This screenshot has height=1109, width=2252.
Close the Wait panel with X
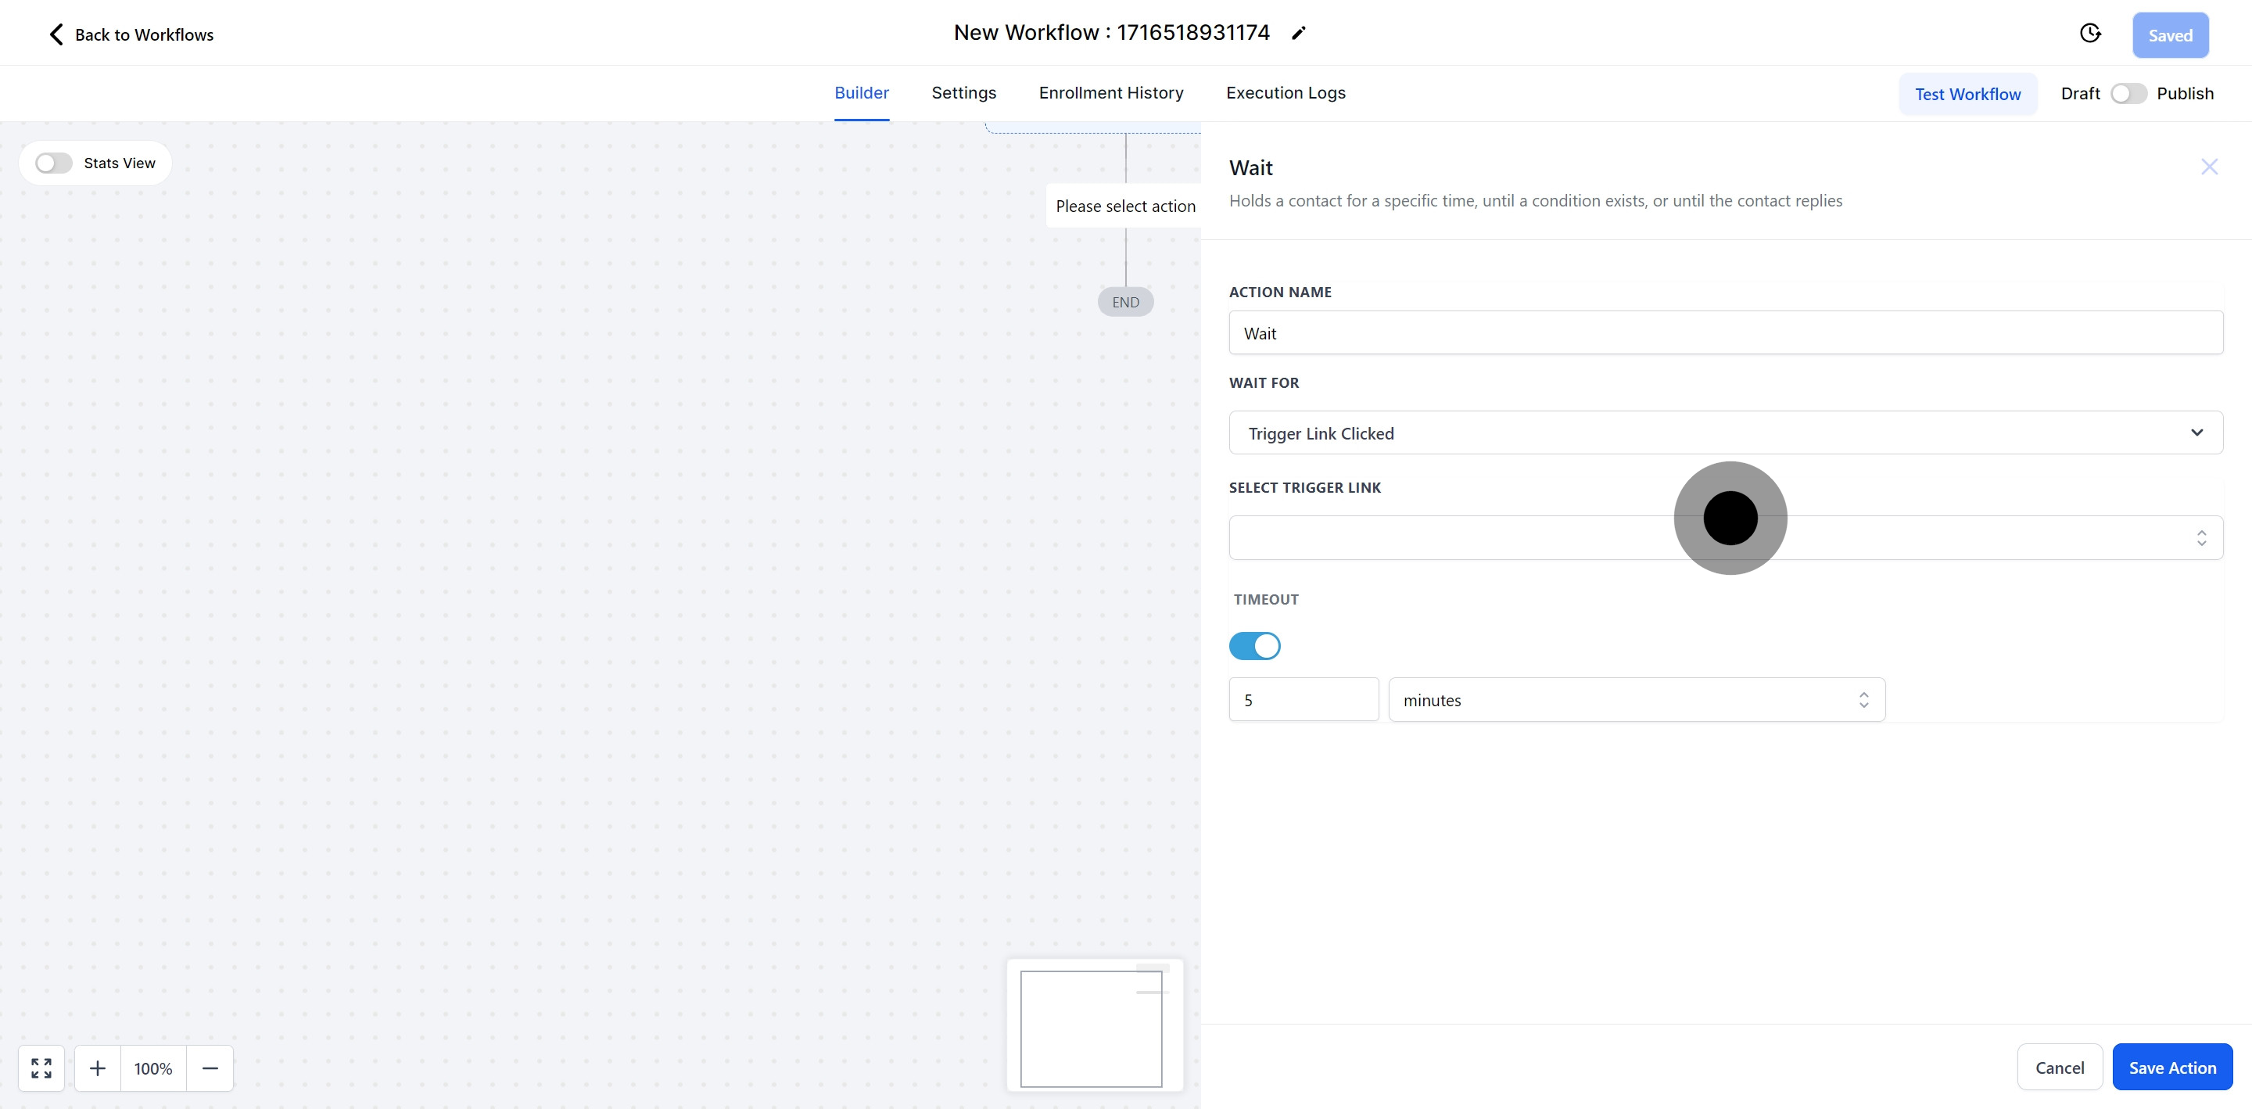(x=2208, y=167)
